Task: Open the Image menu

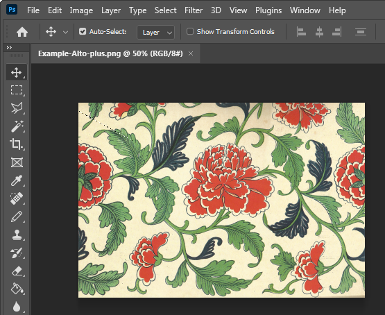Action: (x=81, y=10)
